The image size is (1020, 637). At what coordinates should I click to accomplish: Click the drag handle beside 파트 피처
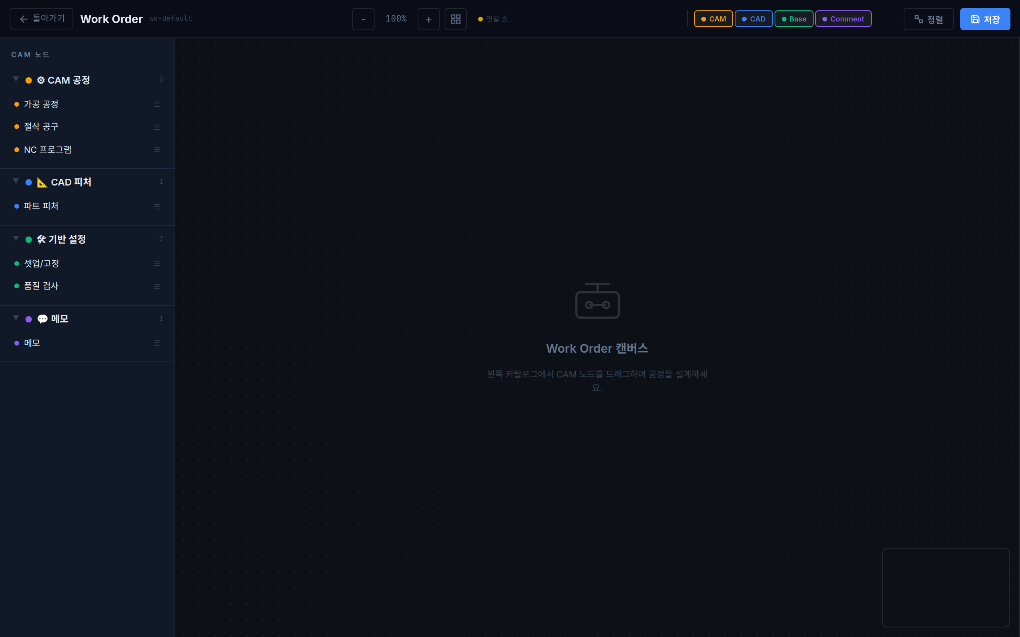157,207
